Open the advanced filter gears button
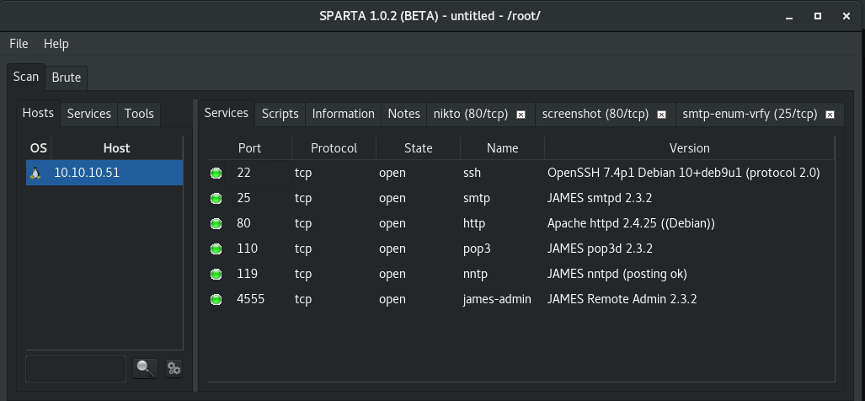This screenshot has width=865, height=401. click(x=174, y=368)
